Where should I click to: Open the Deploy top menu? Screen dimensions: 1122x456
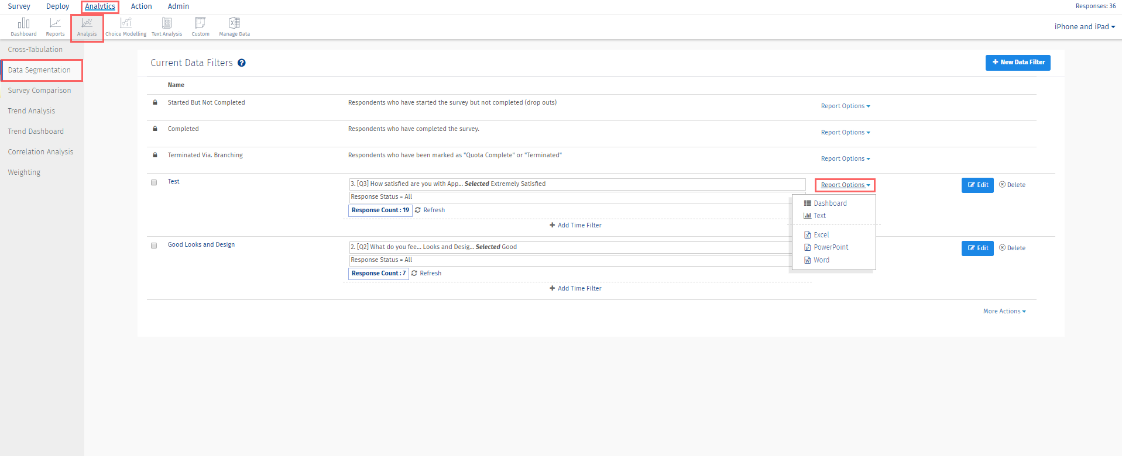(58, 6)
